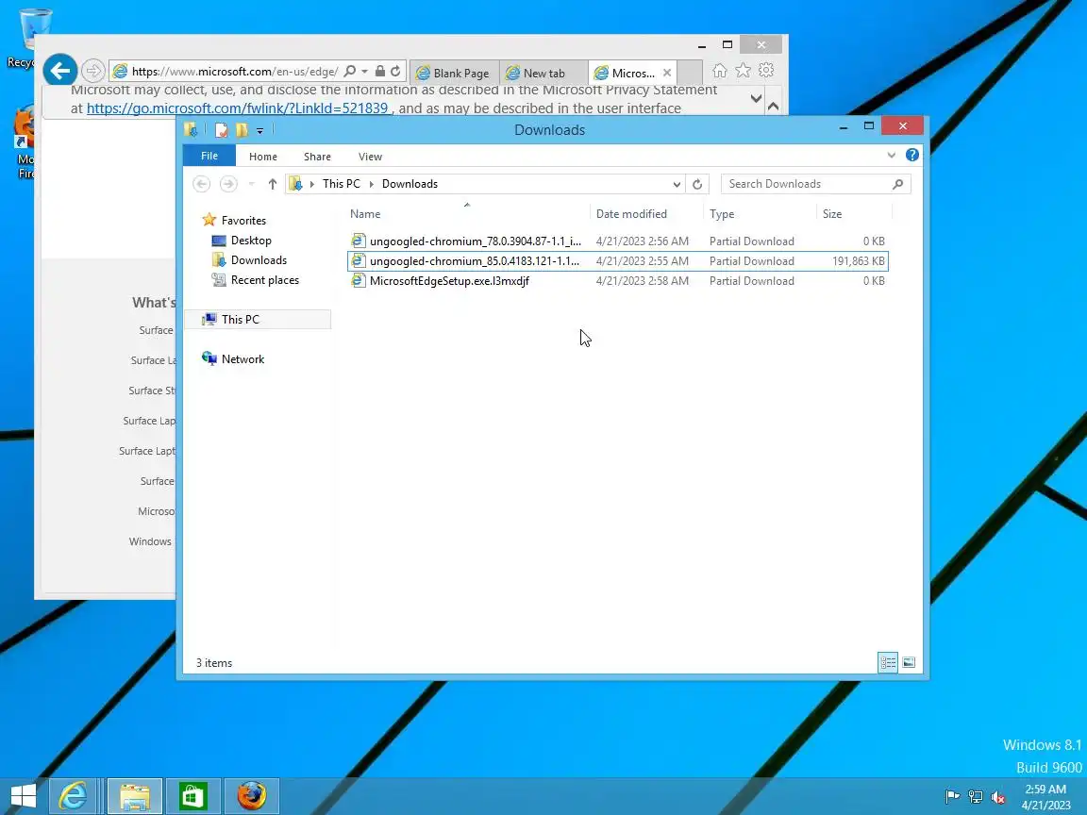Open the previous locations dropdown in address bar

click(x=677, y=184)
